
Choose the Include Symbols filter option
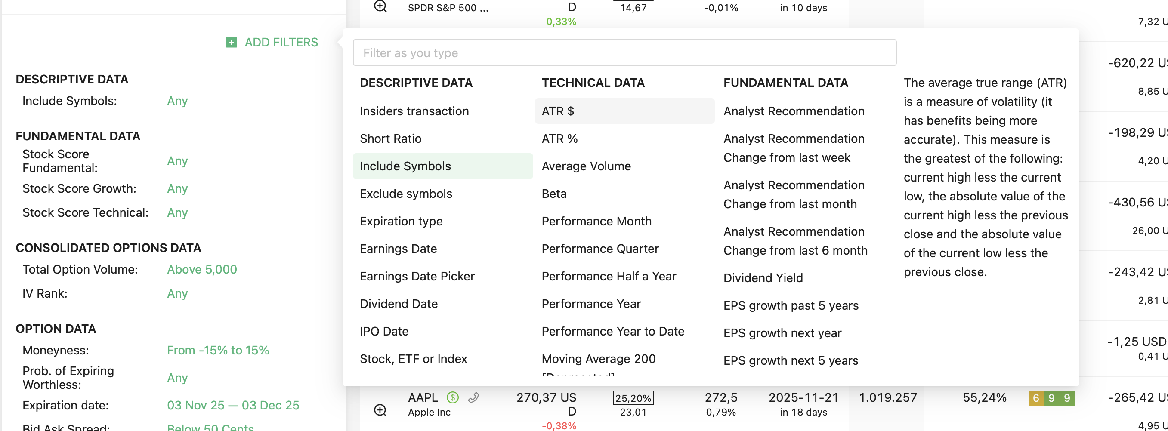point(405,166)
